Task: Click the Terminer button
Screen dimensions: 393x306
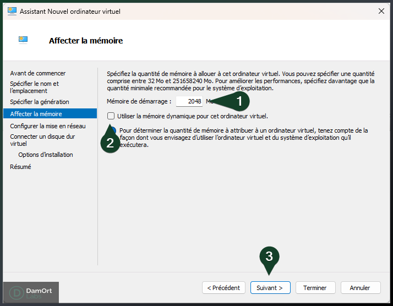Action: point(315,288)
